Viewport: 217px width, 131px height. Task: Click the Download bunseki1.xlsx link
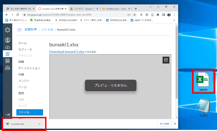point(67,52)
